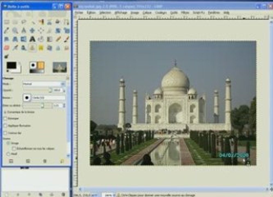Image resolution: width=273 pixels, height=197 pixels.
Task: Open the Affichage menu
Action: (121, 13)
